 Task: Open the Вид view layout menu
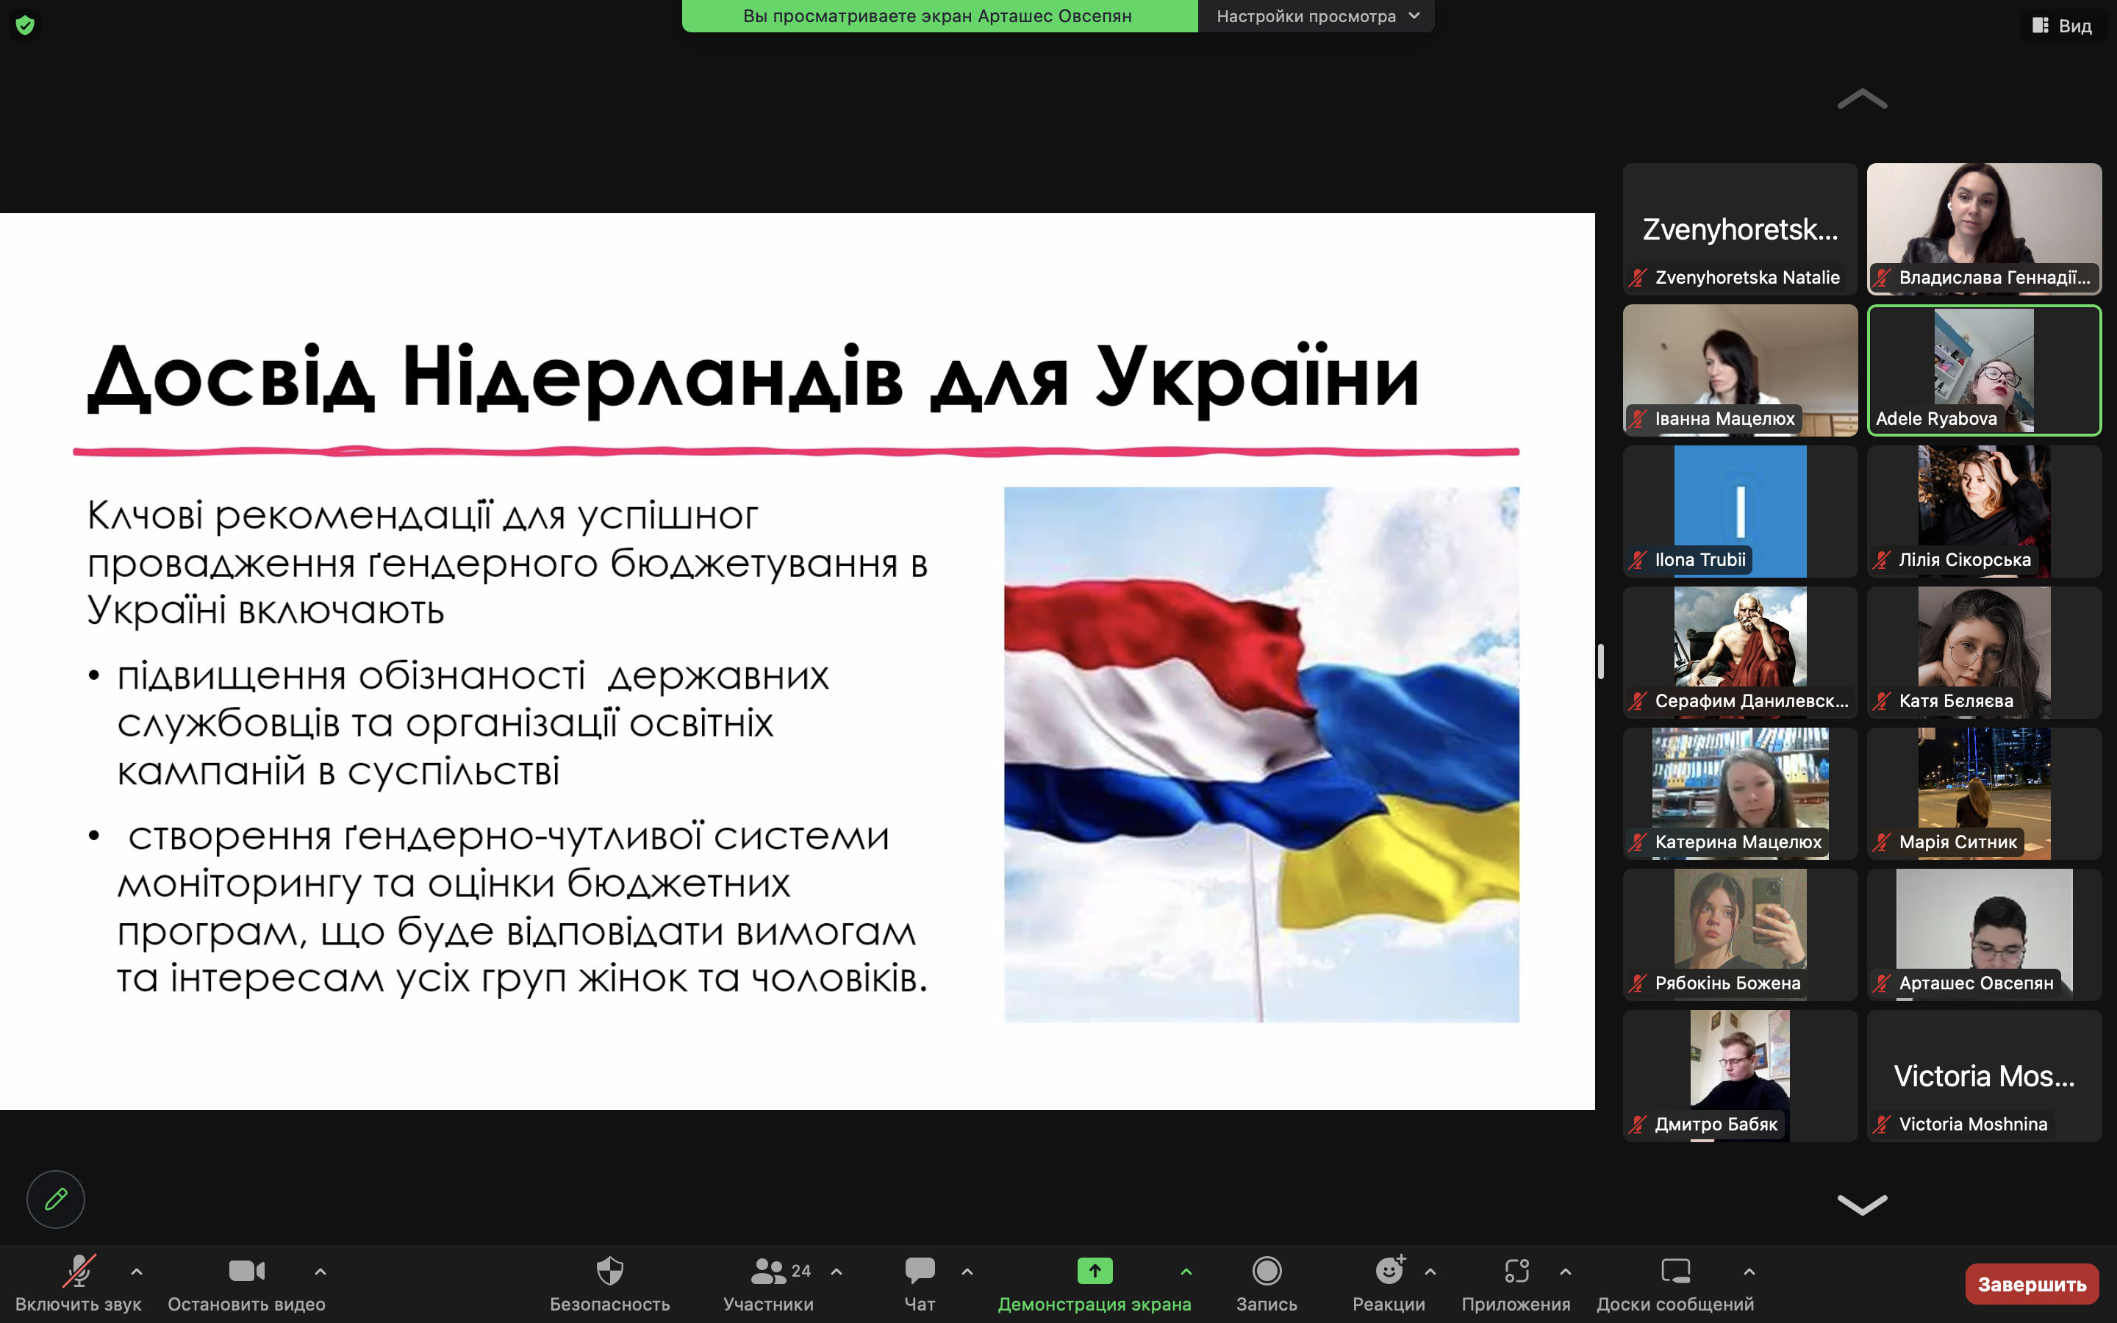click(2063, 26)
